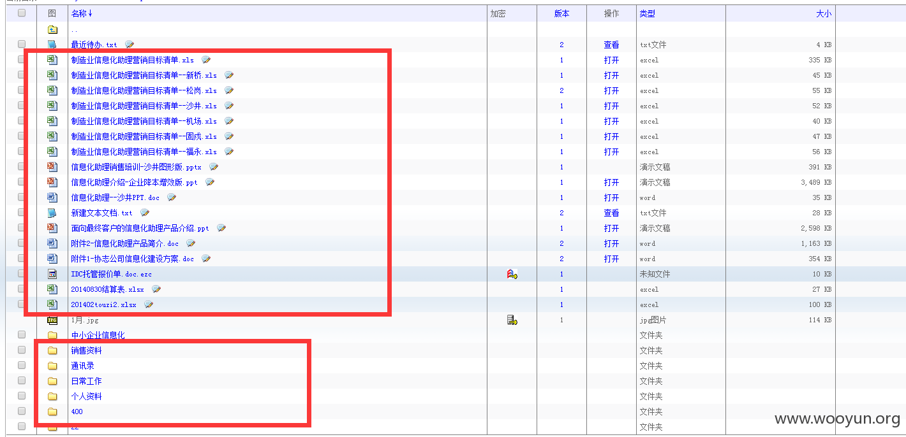This screenshot has width=906, height=437.
Task: Click the 操作 column header
Action: [x=611, y=13]
